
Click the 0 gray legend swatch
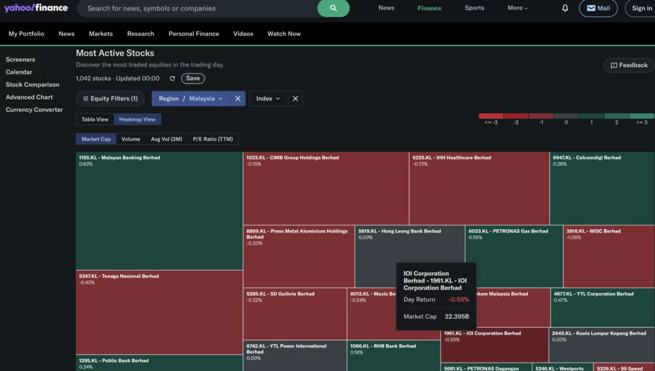point(566,116)
